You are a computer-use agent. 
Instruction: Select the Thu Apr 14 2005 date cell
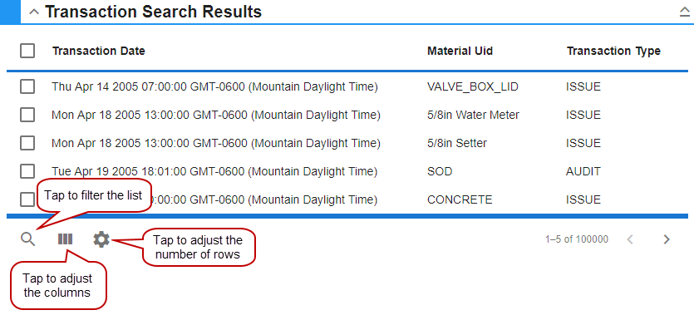pyautogui.click(x=214, y=86)
